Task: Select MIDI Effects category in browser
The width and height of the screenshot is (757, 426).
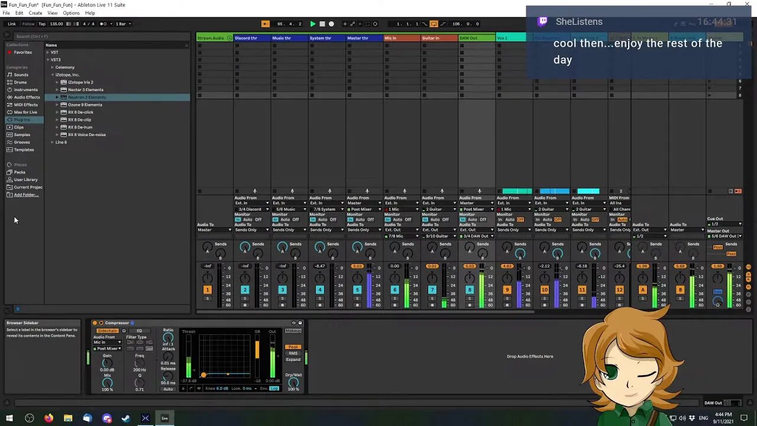Action: pos(25,105)
